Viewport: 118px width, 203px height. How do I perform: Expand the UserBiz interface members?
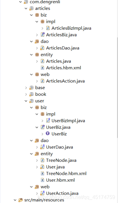pyautogui.click(x=42, y=134)
